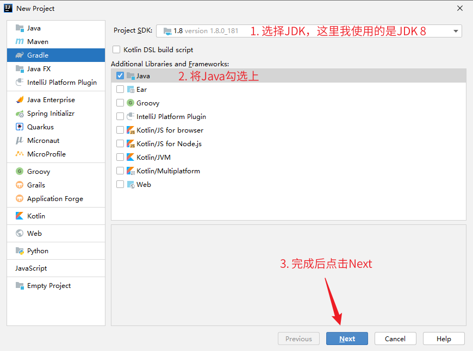This screenshot has width=473, height=351.
Task: Click the Next button
Action: (347, 339)
